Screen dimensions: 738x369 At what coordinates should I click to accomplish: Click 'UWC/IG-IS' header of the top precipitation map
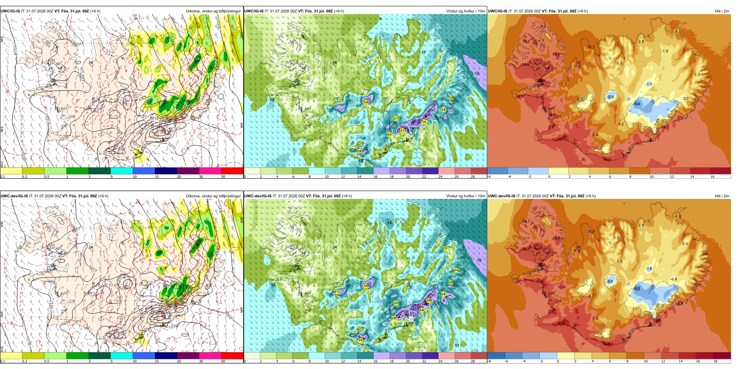point(10,11)
